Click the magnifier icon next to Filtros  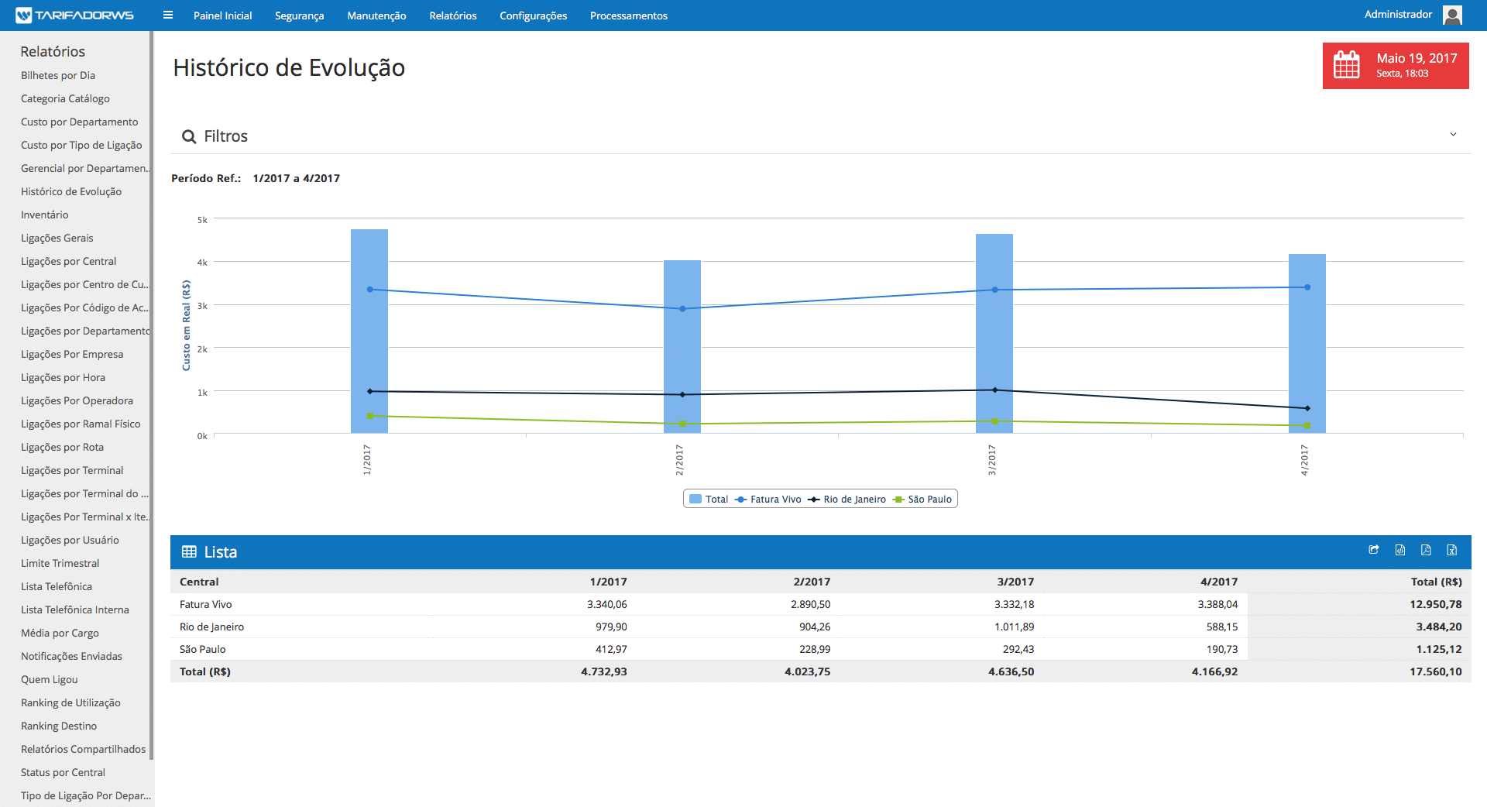(188, 137)
